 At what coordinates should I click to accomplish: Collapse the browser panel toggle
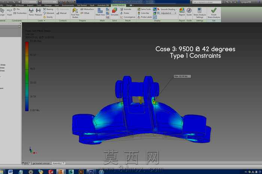pos(19,26)
